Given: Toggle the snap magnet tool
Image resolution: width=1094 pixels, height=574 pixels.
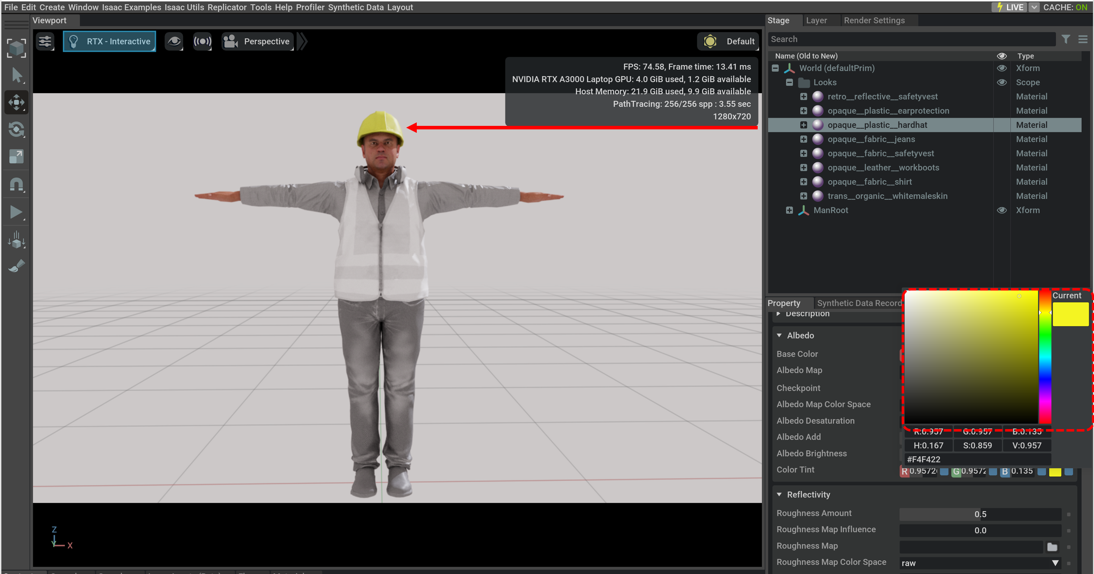Looking at the screenshot, I should (16, 184).
